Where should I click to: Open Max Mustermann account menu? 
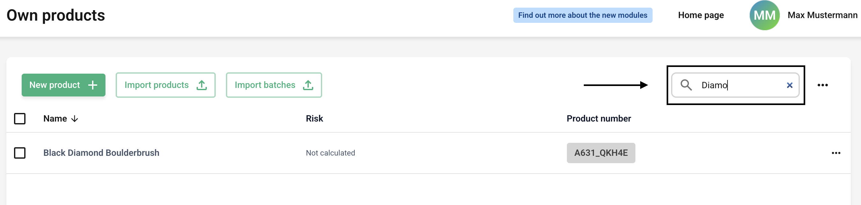[822, 15]
